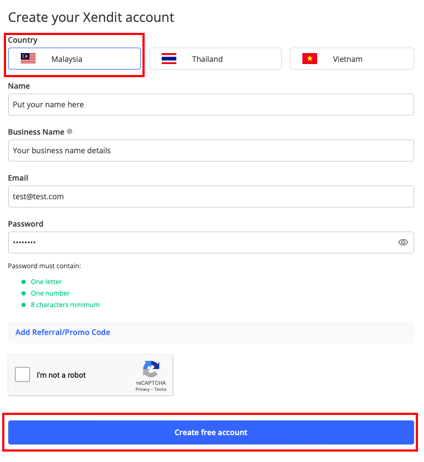Image resolution: width=424 pixels, height=462 pixels.
Task: Click "8 characters minimum" requirement text
Action: coord(65,305)
